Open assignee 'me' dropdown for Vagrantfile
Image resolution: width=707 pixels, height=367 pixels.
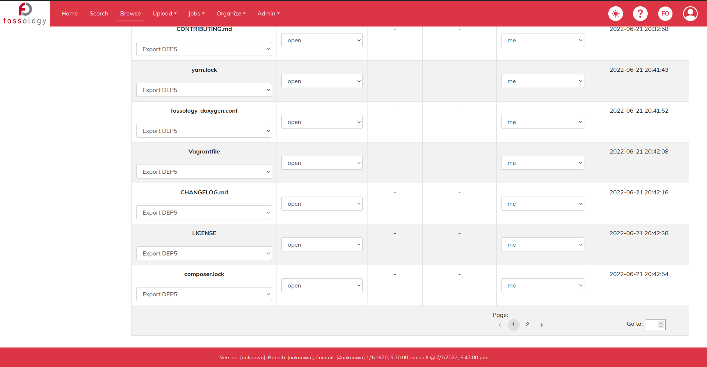pyautogui.click(x=542, y=163)
